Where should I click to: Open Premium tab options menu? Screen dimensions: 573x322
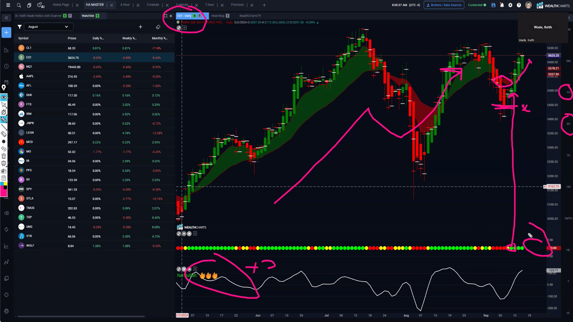[247, 5]
